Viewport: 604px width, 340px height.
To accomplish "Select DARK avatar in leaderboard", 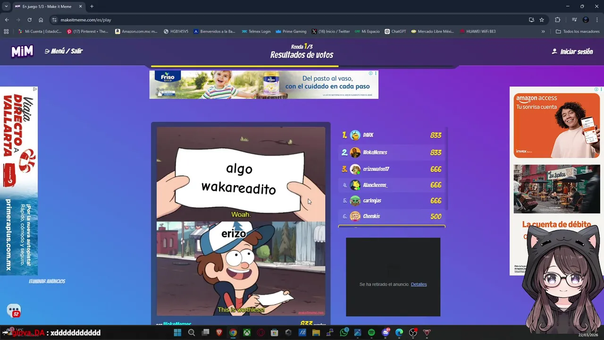I will pyautogui.click(x=355, y=135).
